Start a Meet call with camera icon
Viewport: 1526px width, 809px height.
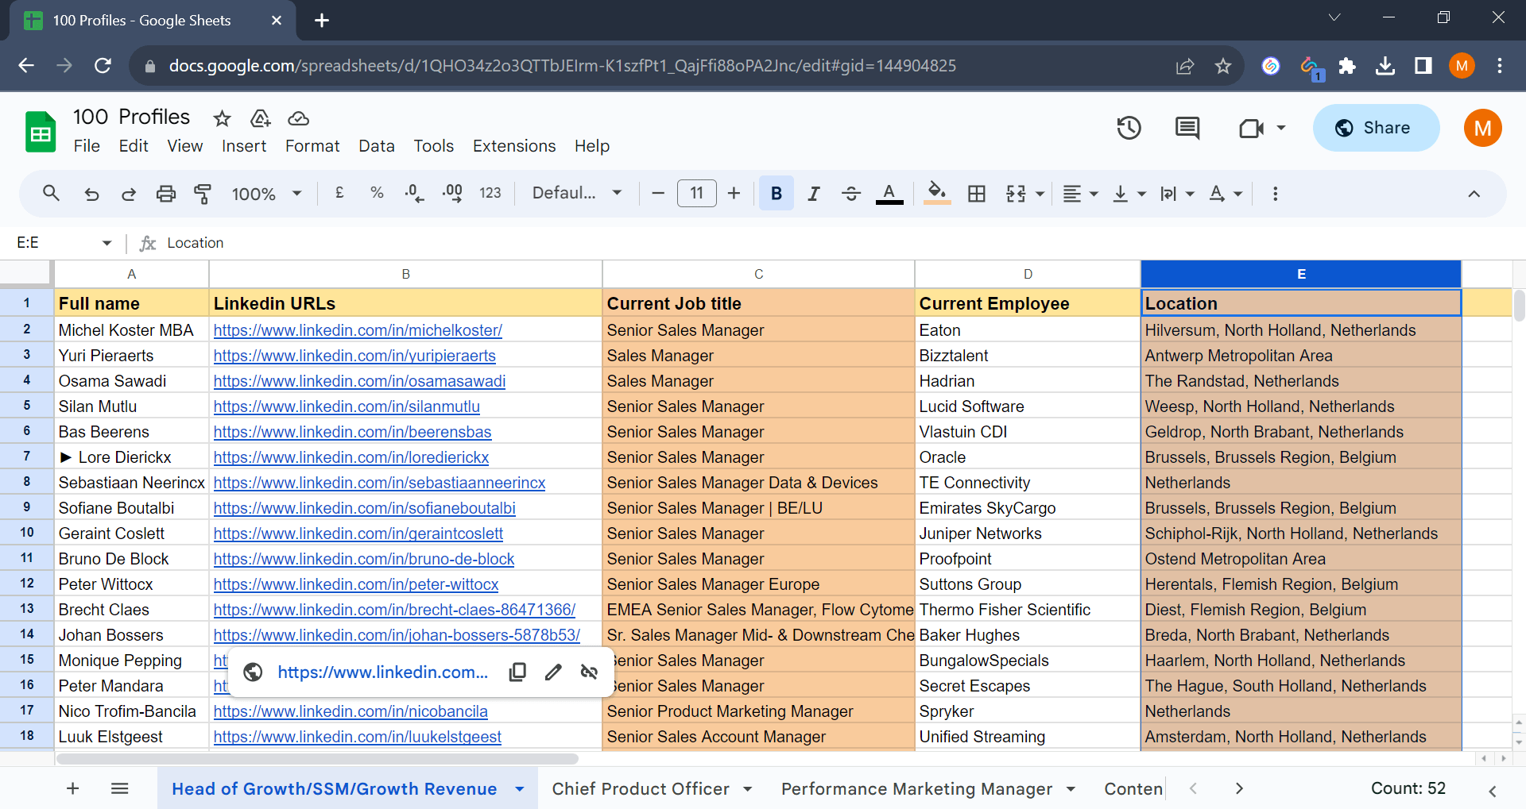pos(1252,128)
